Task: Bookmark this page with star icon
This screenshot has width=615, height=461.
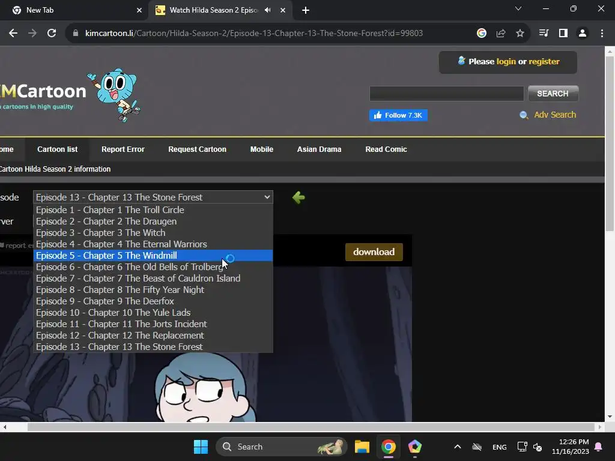Action: (x=520, y=34)
